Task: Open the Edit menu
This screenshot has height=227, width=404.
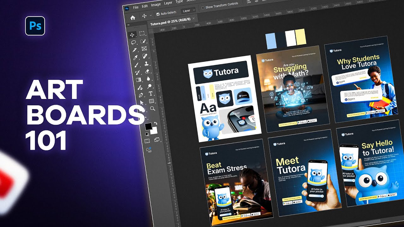Action: click(x=145, y=6)
